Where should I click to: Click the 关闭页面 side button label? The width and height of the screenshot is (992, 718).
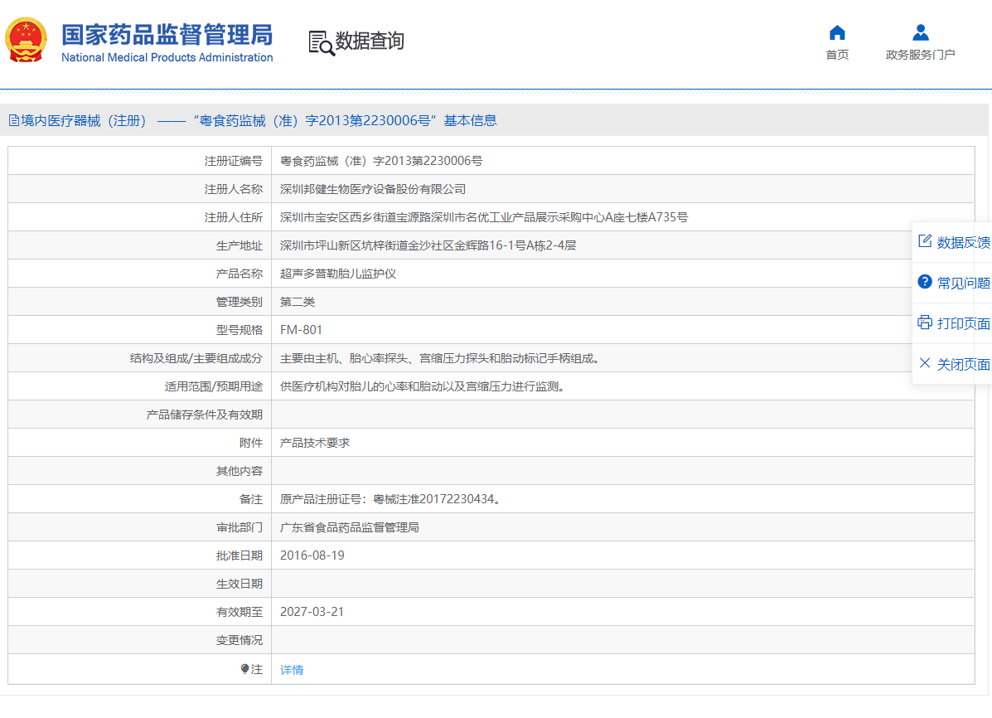point(964,364)
